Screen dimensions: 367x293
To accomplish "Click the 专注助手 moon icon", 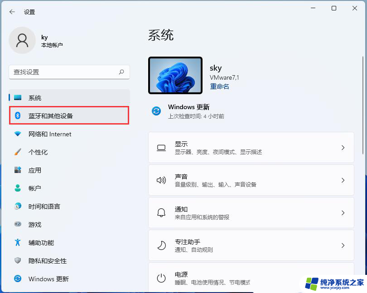I will [x=161, y=245].
